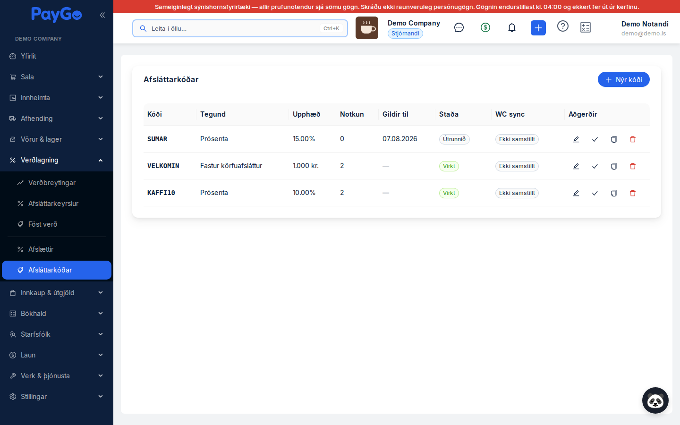The width and height of the screenshot is (680, 425).
Task: Open the Föst verð submenu item
Action: (x=57, y=224)
